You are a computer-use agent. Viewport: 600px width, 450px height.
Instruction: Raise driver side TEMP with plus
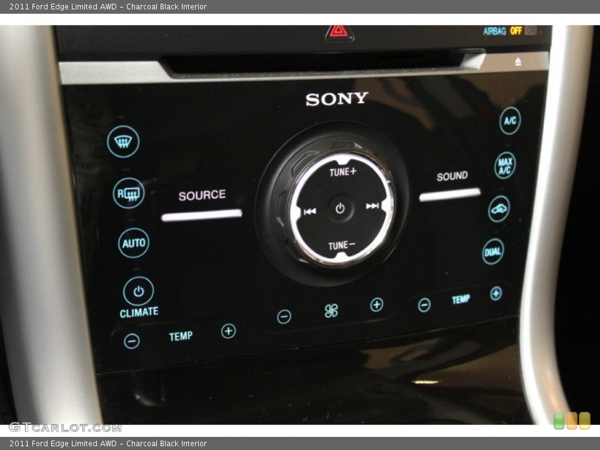point(229,331)
